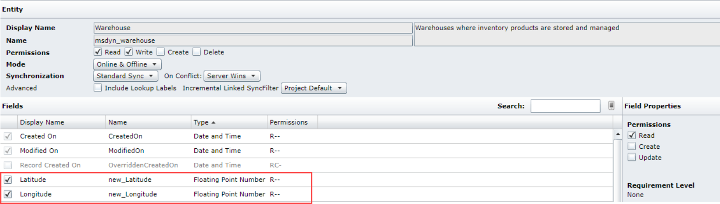
Task: Enable the entity-level Create permission checkbox
Action: 161,52
